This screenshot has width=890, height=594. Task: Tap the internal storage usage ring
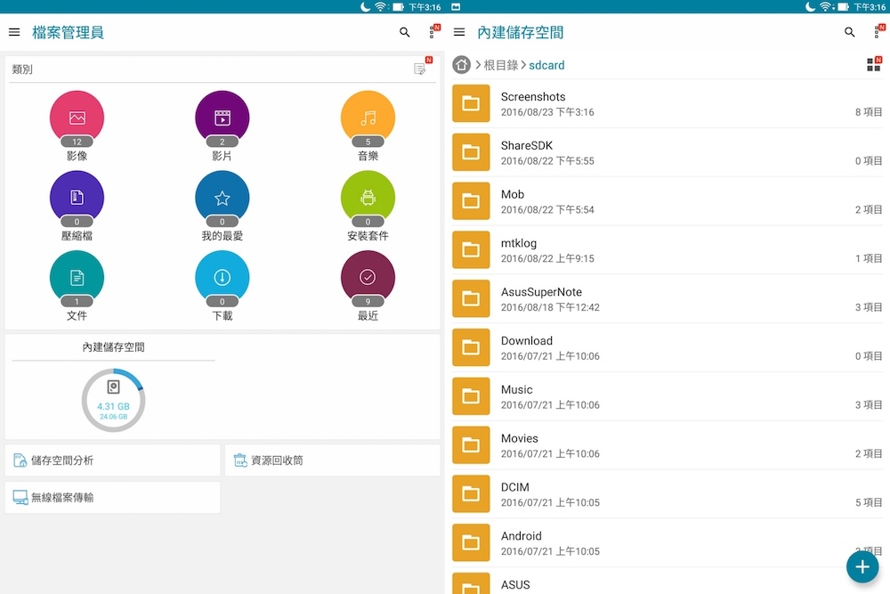pos(113,402)
